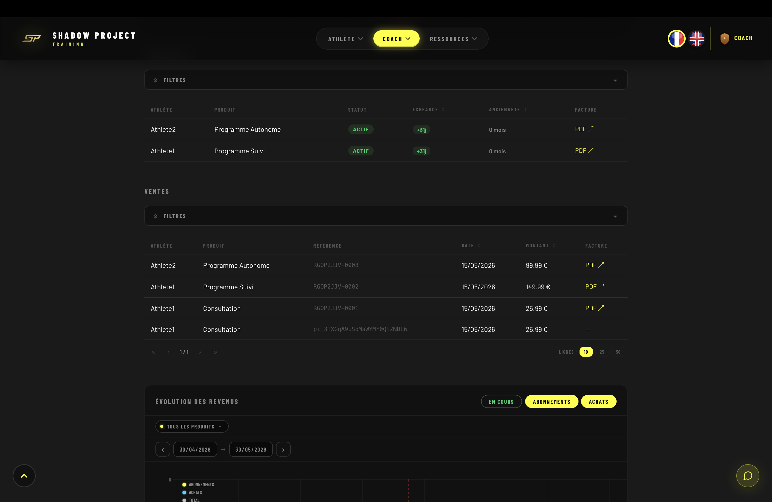The image size is (772, 502).
Task: Click Programme Suivi in subscriptions table
Action: pos(239,151)
